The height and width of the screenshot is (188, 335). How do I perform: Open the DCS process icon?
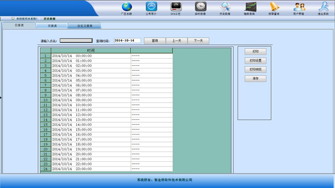click(176, 7)
